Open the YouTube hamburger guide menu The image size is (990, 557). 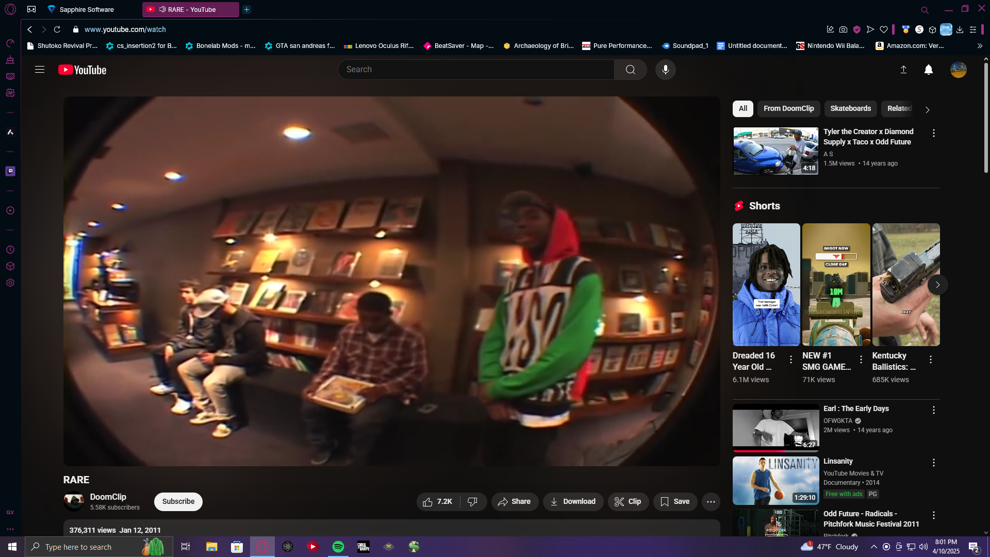[40, 70]
